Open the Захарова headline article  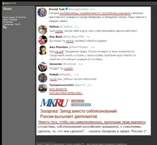[78, 114]
